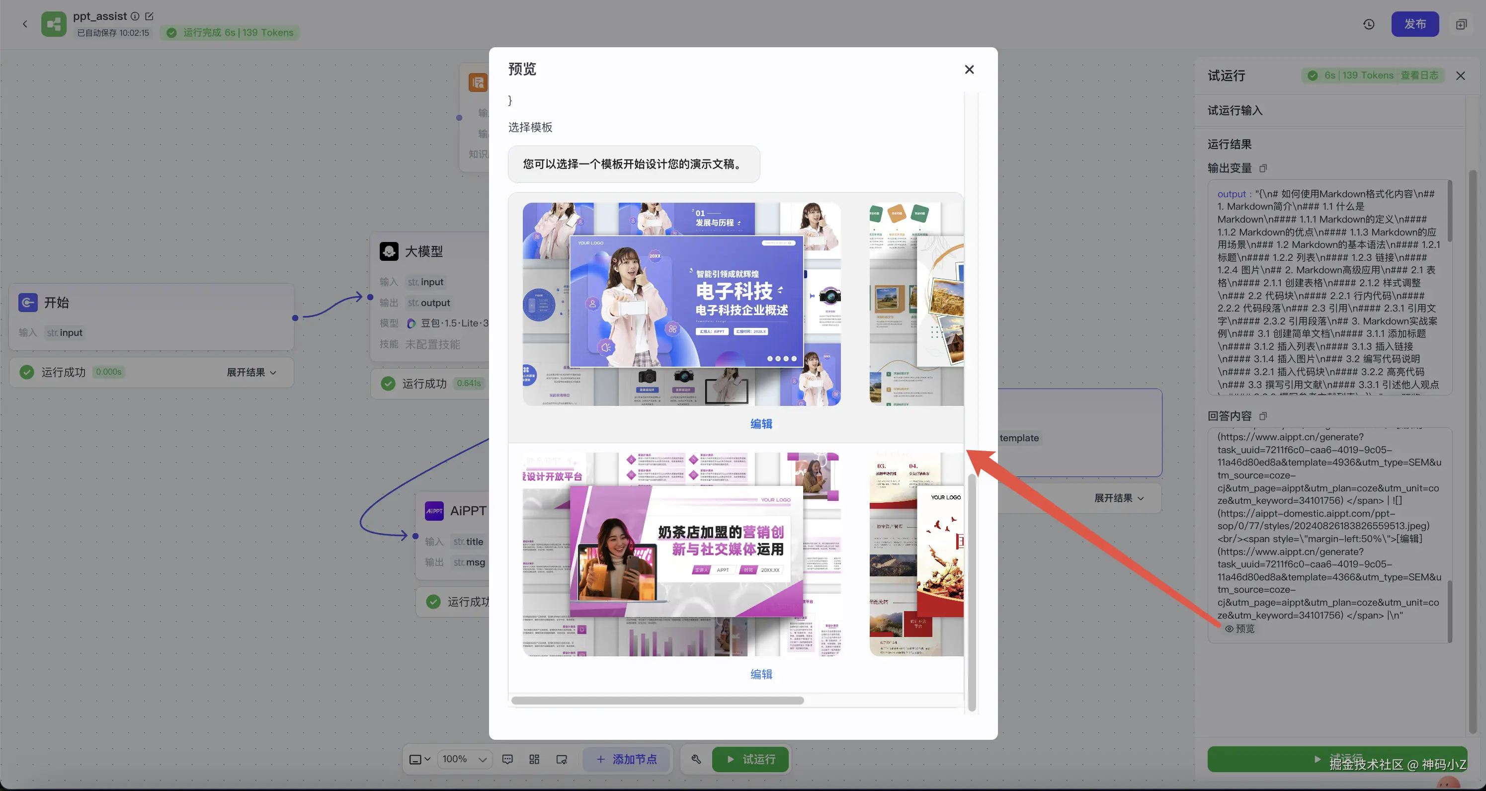Click 编辑 under the 电子科技 template

pos(761,424)
